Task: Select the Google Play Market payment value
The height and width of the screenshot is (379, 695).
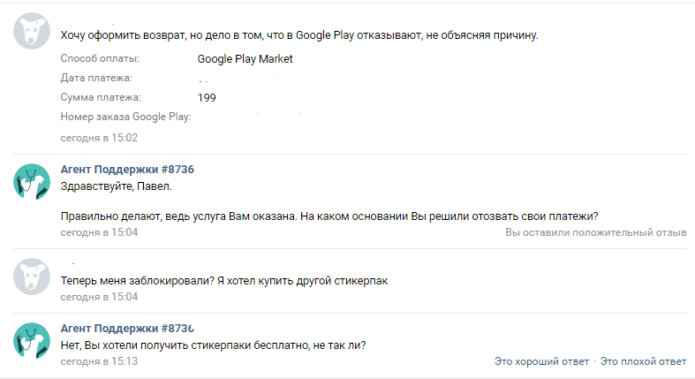Action: (x=246, y=59)
